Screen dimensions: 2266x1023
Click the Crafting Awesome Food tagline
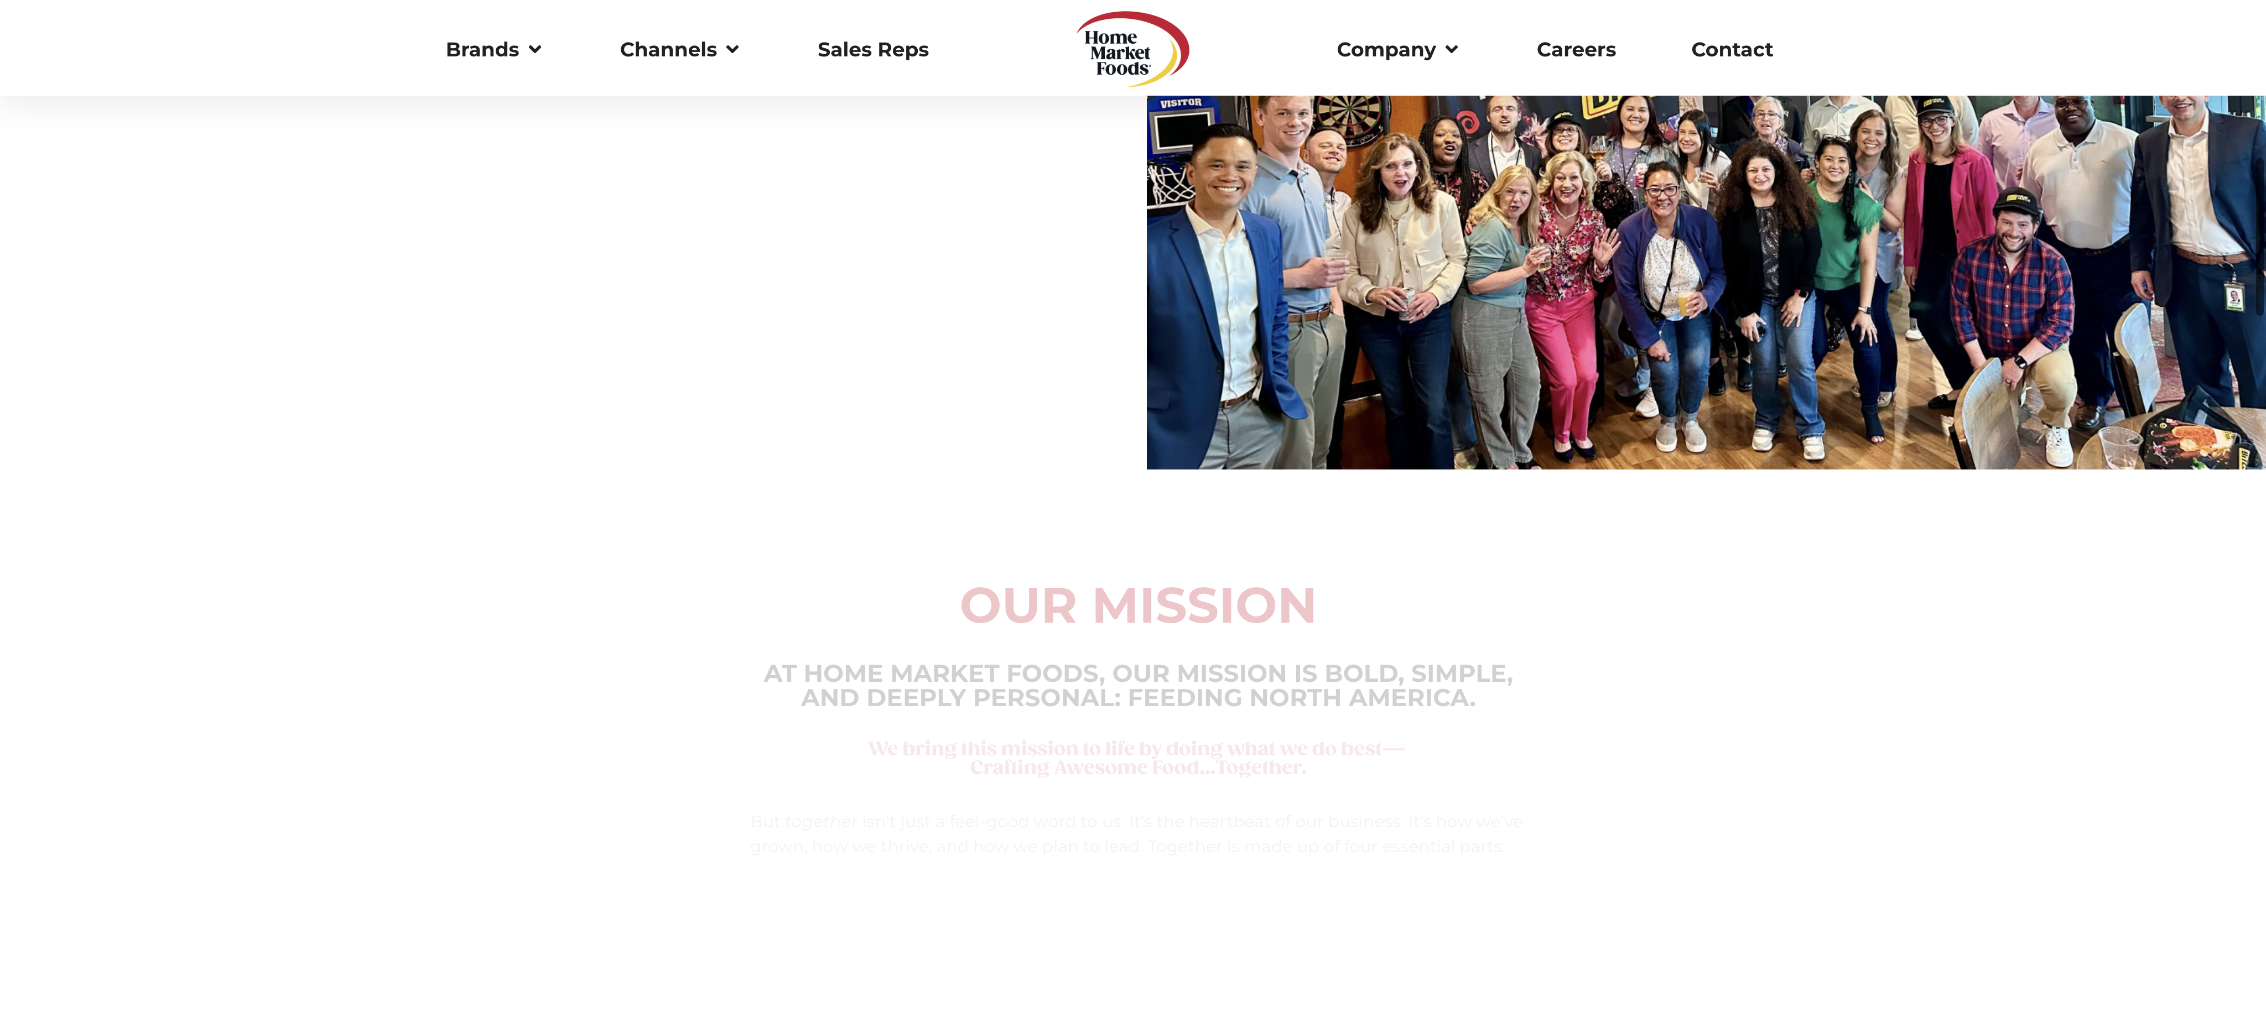[1137, 758]
